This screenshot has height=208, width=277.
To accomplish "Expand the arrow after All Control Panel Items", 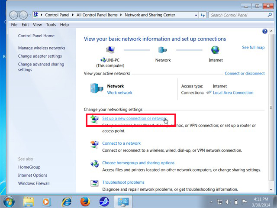I will point(121,15).
